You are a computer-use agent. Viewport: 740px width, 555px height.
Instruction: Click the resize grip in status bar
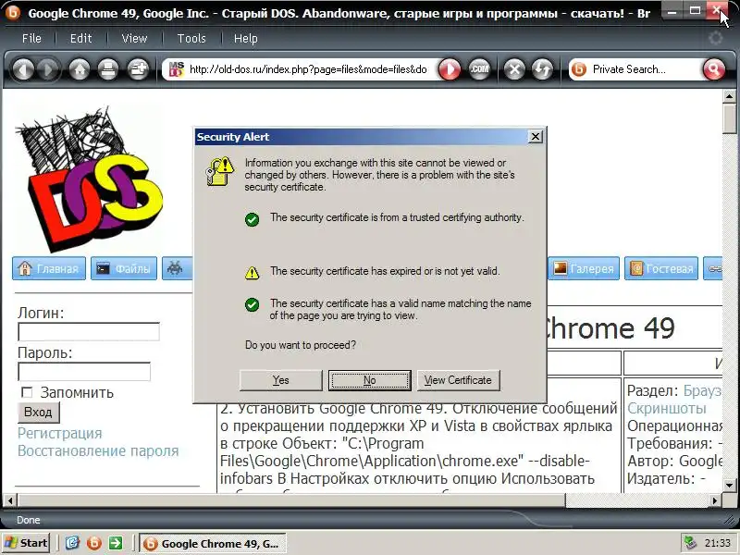coord(730,520)
